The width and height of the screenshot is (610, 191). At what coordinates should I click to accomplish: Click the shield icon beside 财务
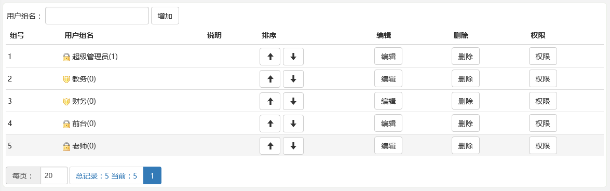66,102
